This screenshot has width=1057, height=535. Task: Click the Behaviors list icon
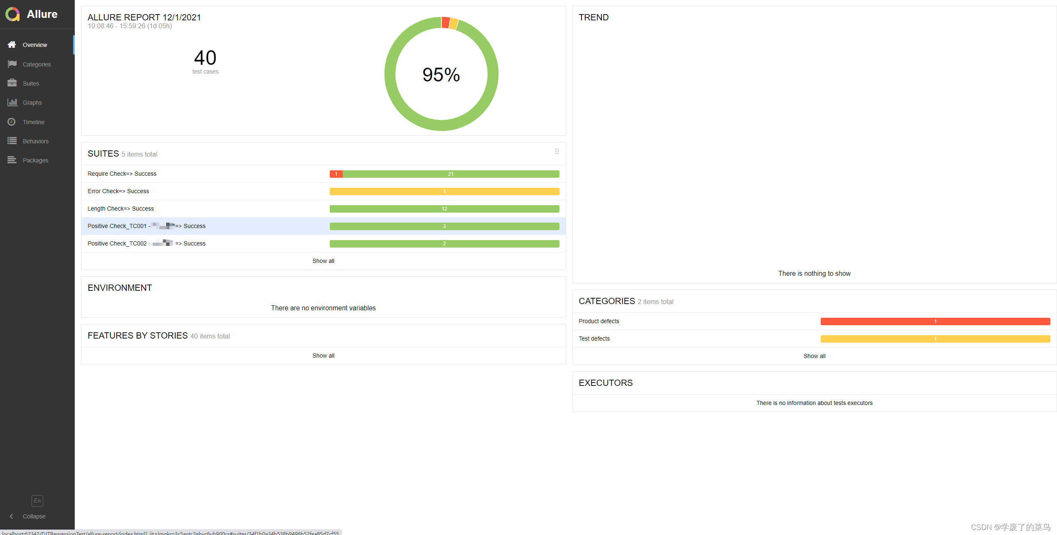[x=12, y=141]
